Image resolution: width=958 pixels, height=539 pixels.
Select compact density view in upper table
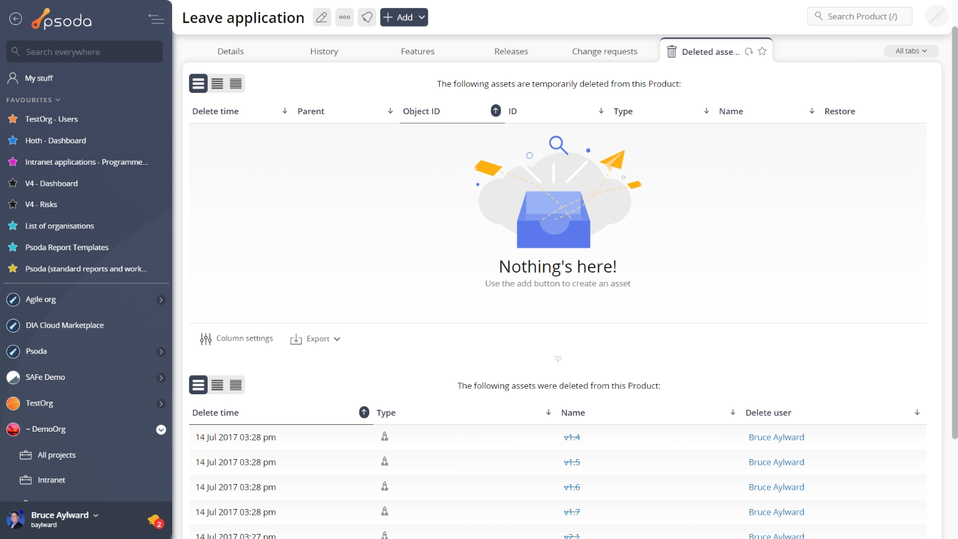(236, 84)
